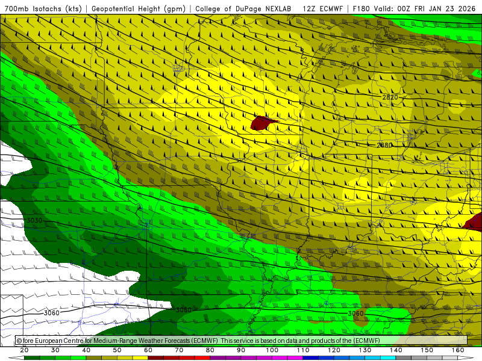Click the "College of DuPage NEXLAB" header text
This screenshot has height=361, width=482.
coord(243,8)
